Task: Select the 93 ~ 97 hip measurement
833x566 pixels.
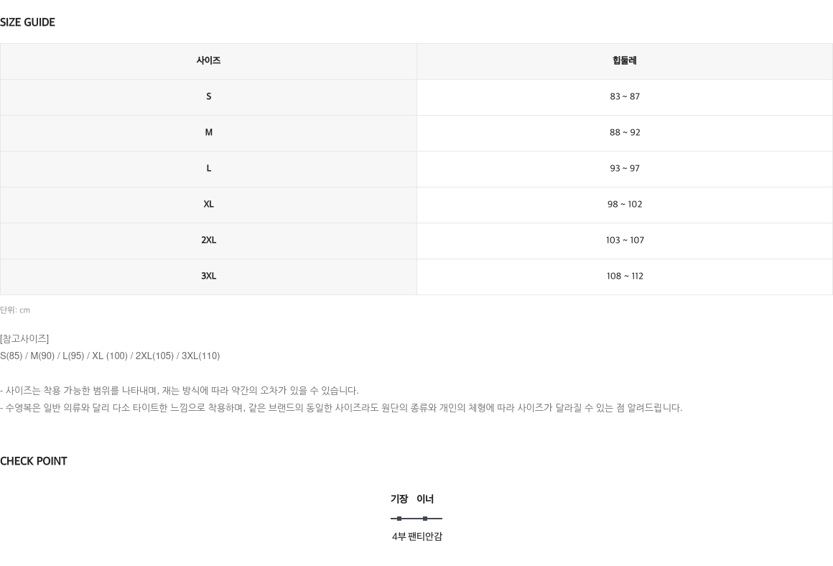Action: click(x=625, y=169)
